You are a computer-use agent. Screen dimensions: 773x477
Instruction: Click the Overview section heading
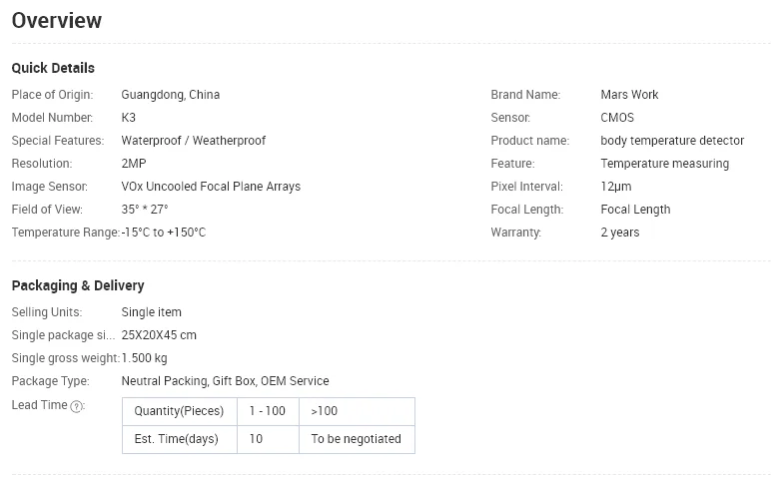tap(57, 21)
